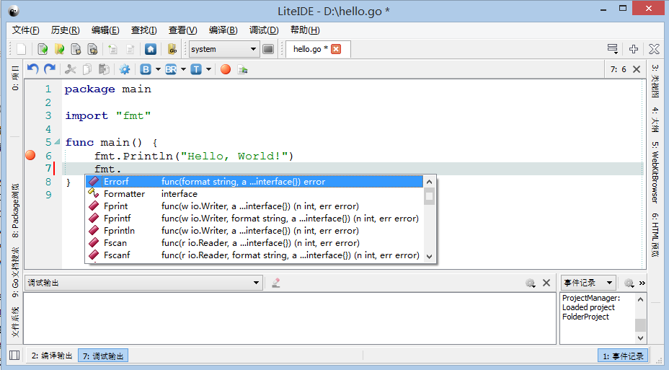
Task: Open folder icon in main toolbar
Action: pos(59,49)
